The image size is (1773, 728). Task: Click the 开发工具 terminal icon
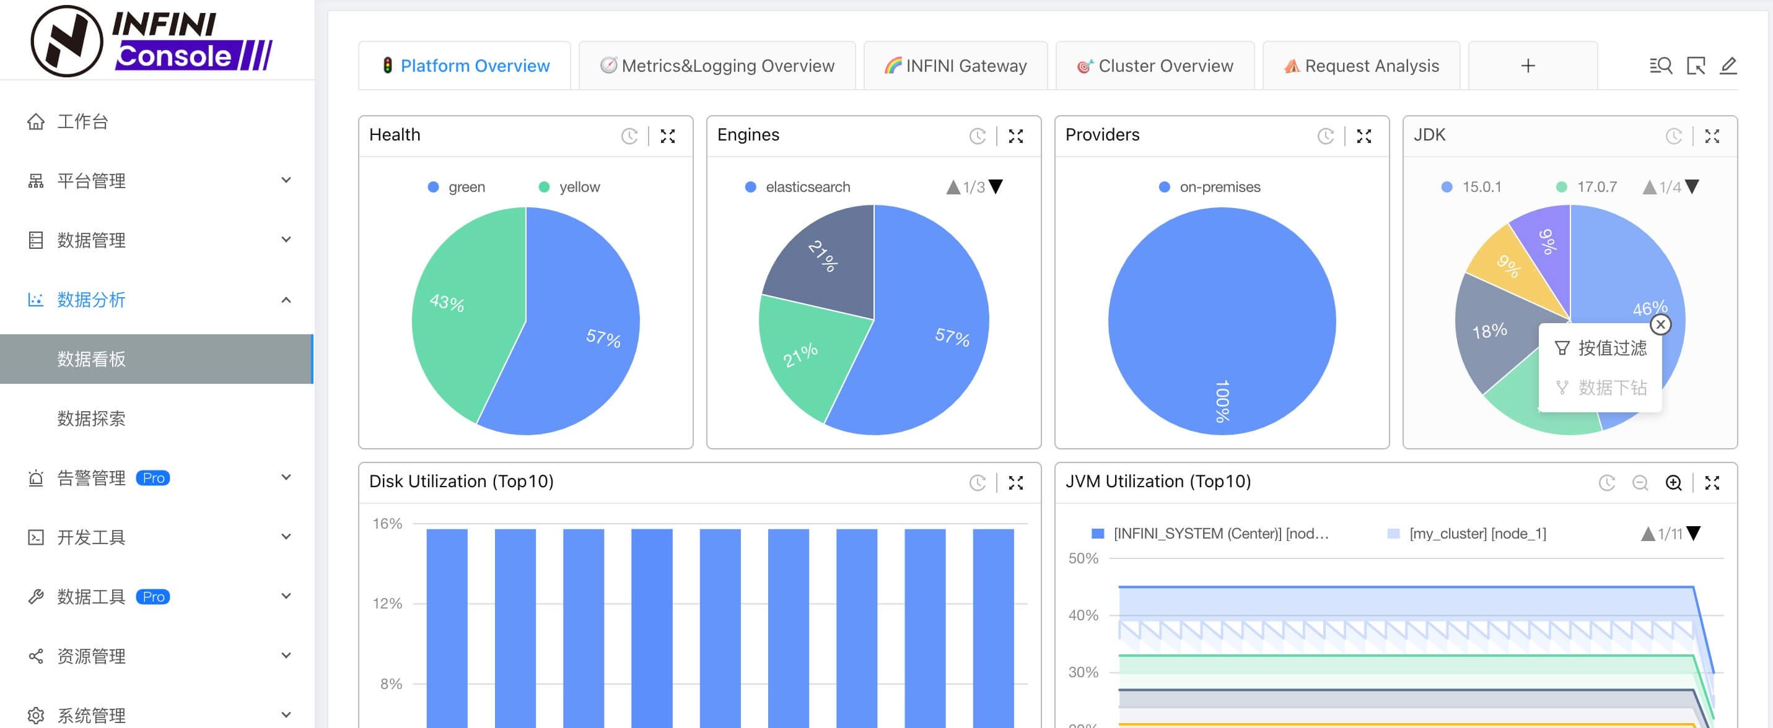pyautogui.click(x=36, y=537)
